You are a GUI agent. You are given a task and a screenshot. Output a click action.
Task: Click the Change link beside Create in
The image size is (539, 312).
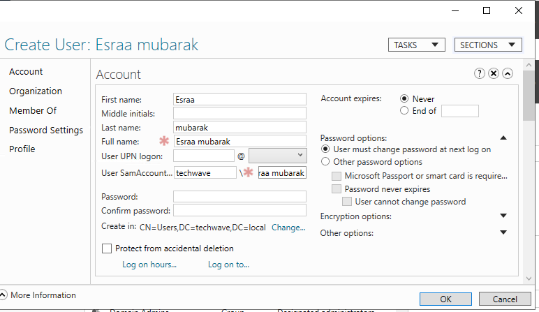click(x=288, y=228)
